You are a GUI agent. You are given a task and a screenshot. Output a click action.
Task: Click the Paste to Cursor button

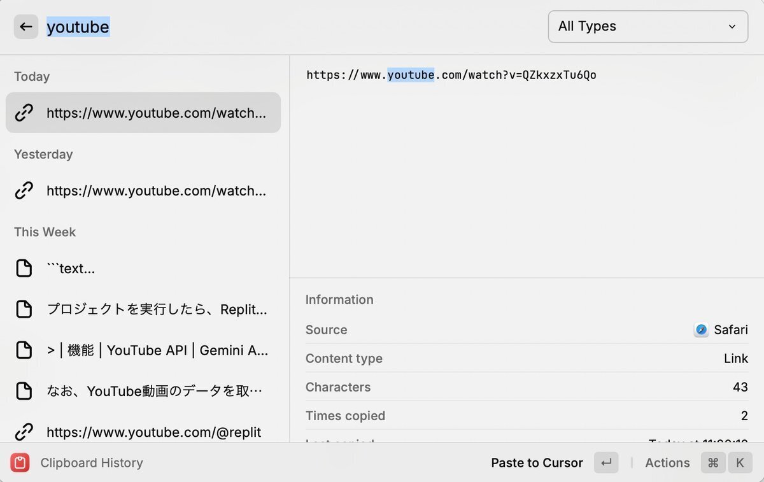point(537,463)
